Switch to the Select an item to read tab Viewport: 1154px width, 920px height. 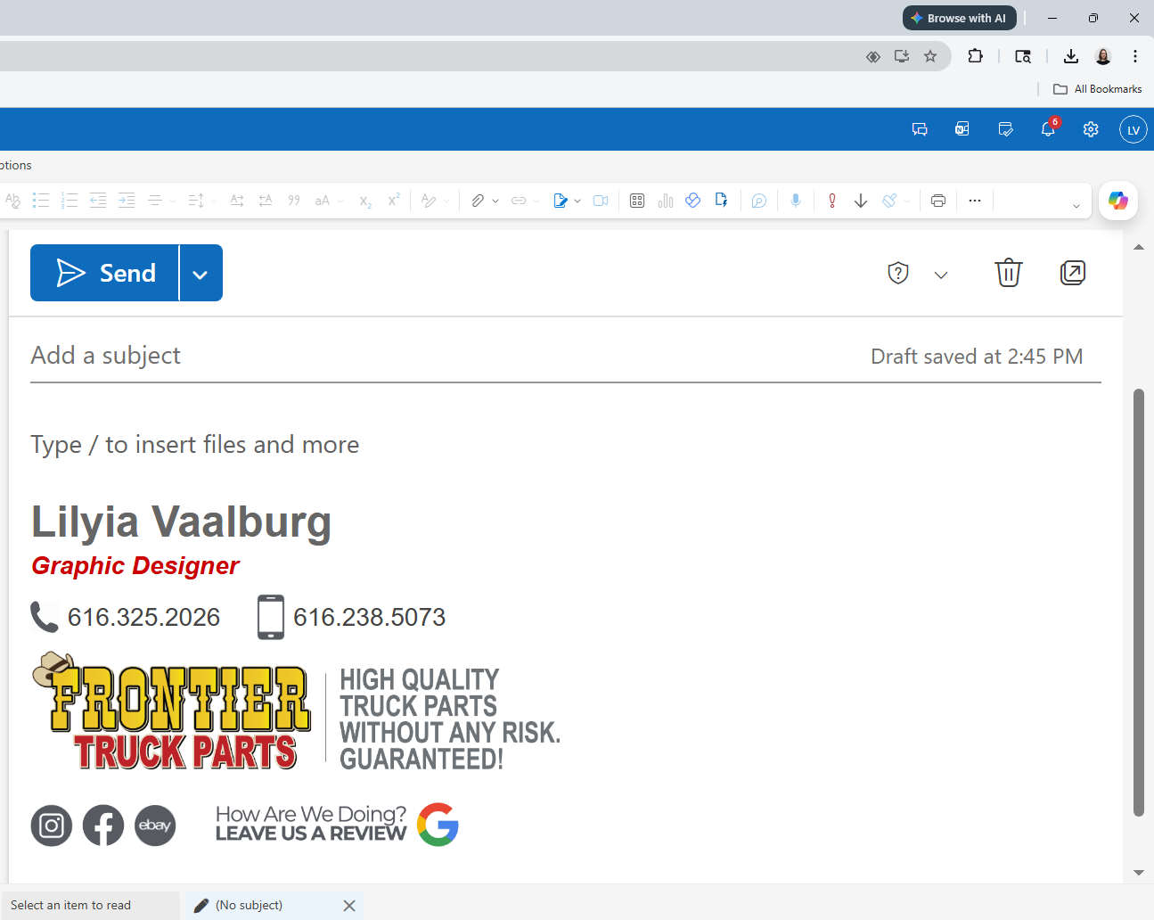(90, 905)
